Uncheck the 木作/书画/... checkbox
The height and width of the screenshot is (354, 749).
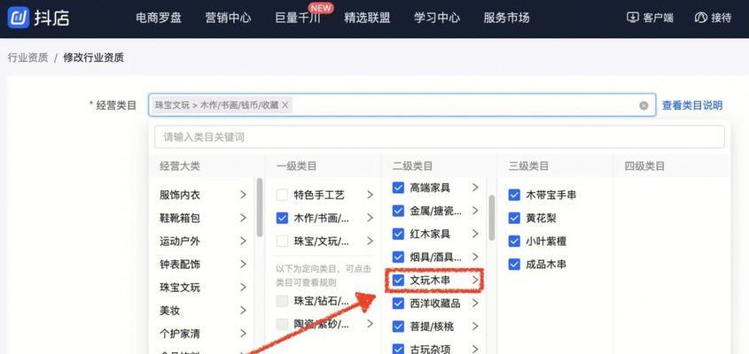[x=282, y=218]
